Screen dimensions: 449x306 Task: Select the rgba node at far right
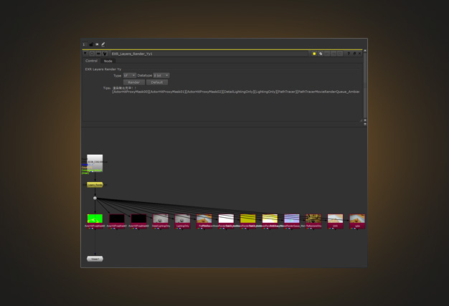pos(357,221)
